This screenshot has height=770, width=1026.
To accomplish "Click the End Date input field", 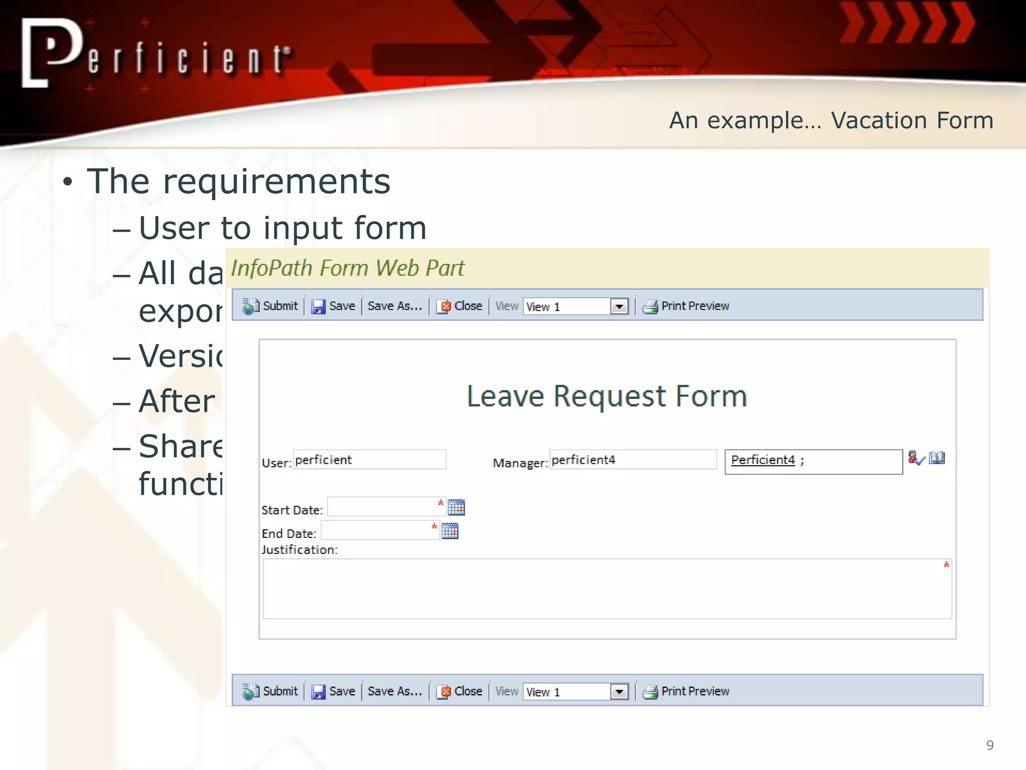I will click(380, 530).
